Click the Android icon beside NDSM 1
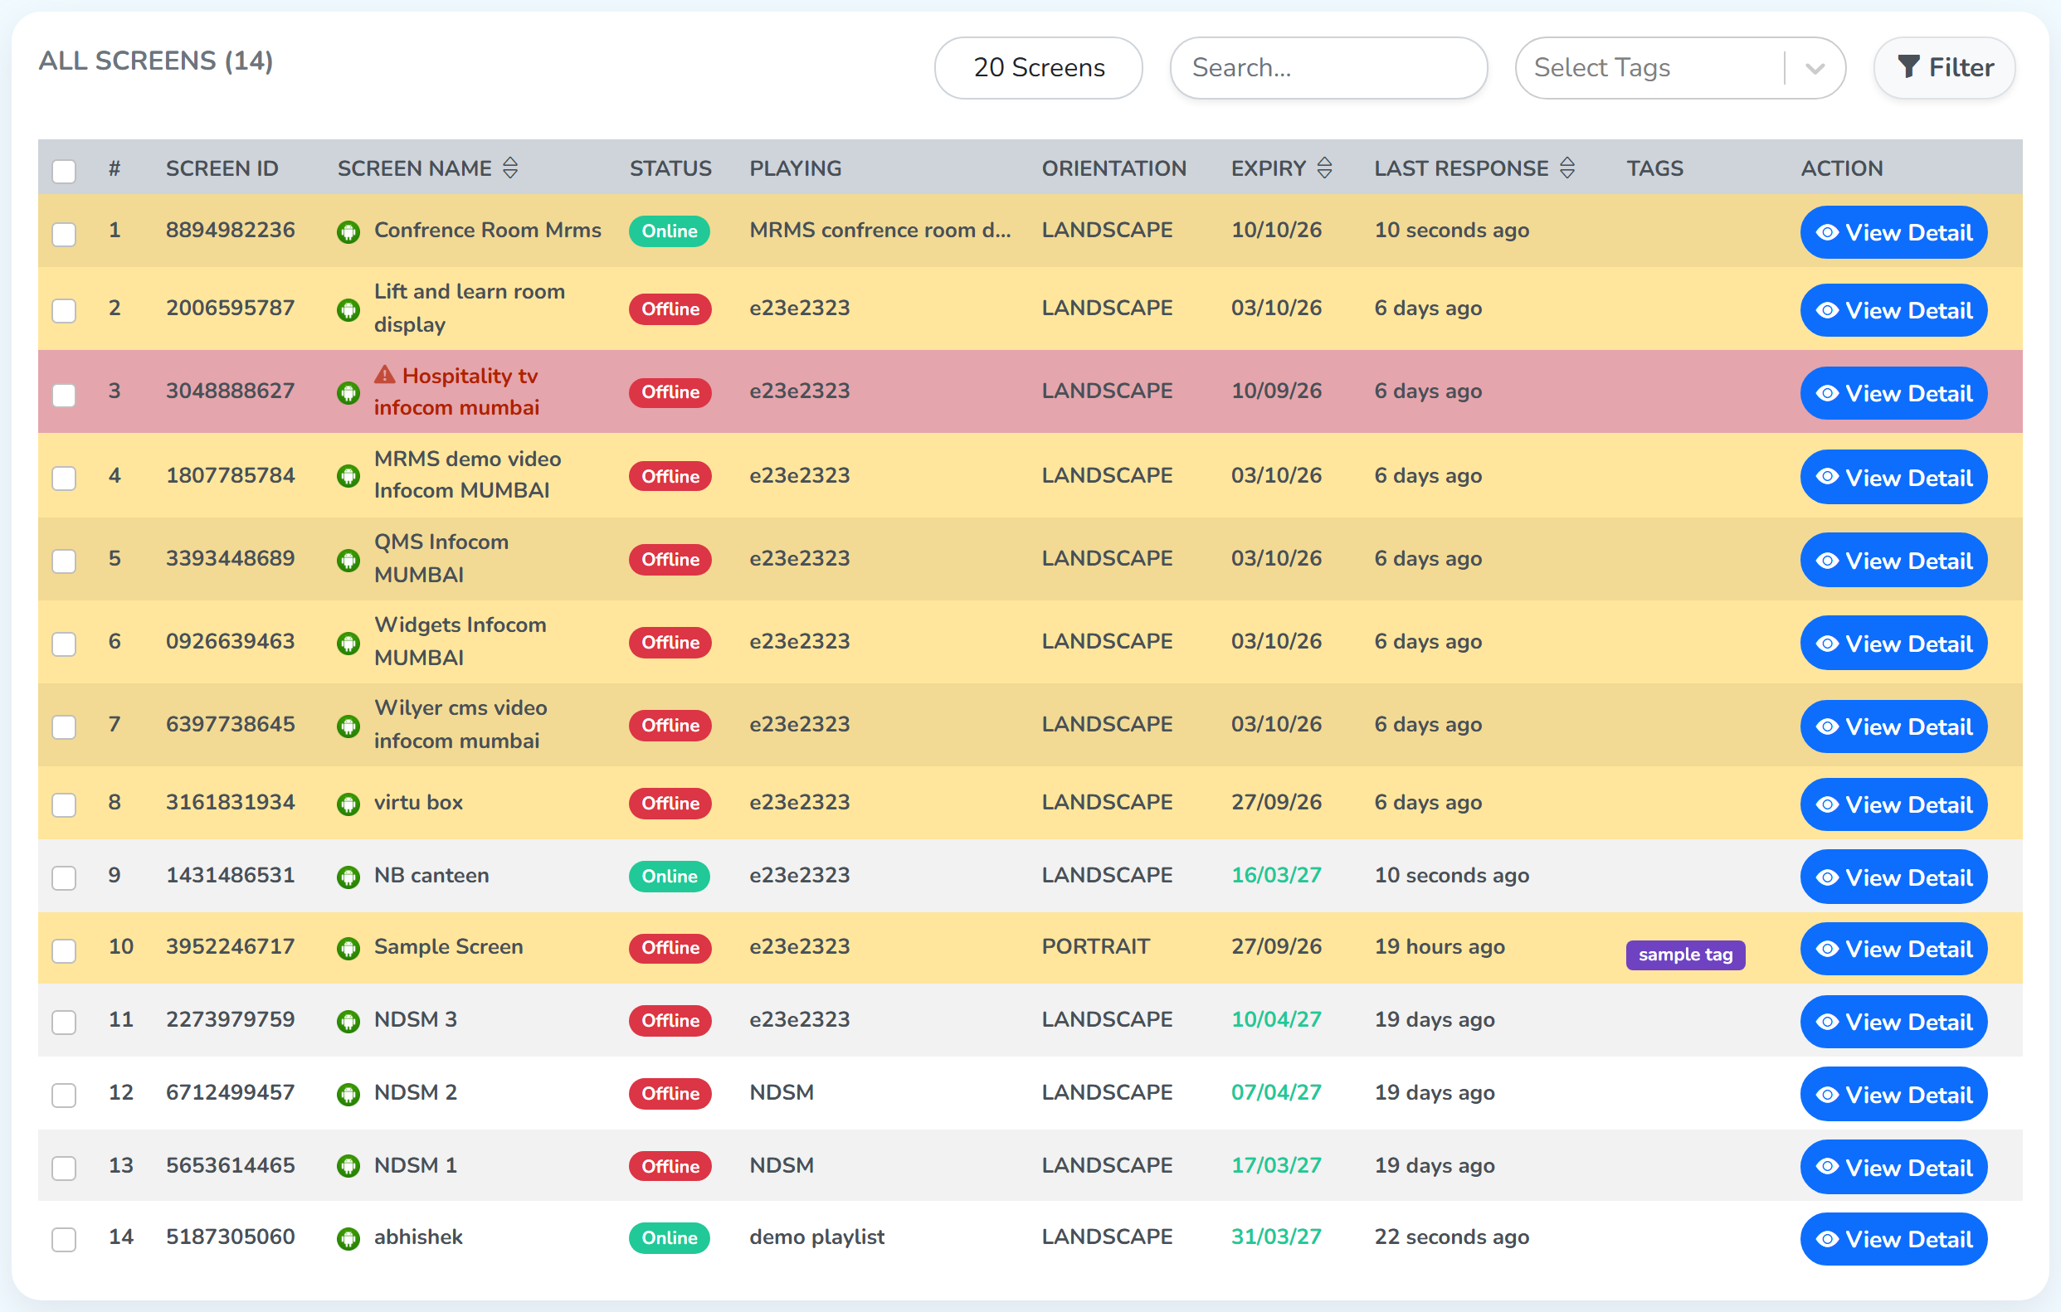2061x1312 pixels. (x=348, y=1167)
